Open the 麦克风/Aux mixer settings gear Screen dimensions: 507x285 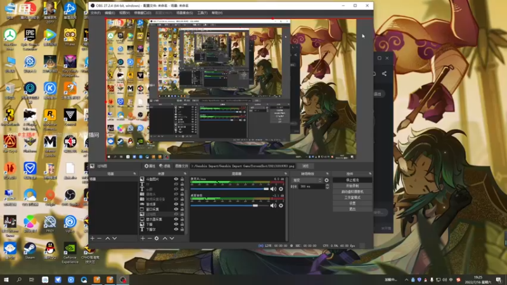click(281, 189)
